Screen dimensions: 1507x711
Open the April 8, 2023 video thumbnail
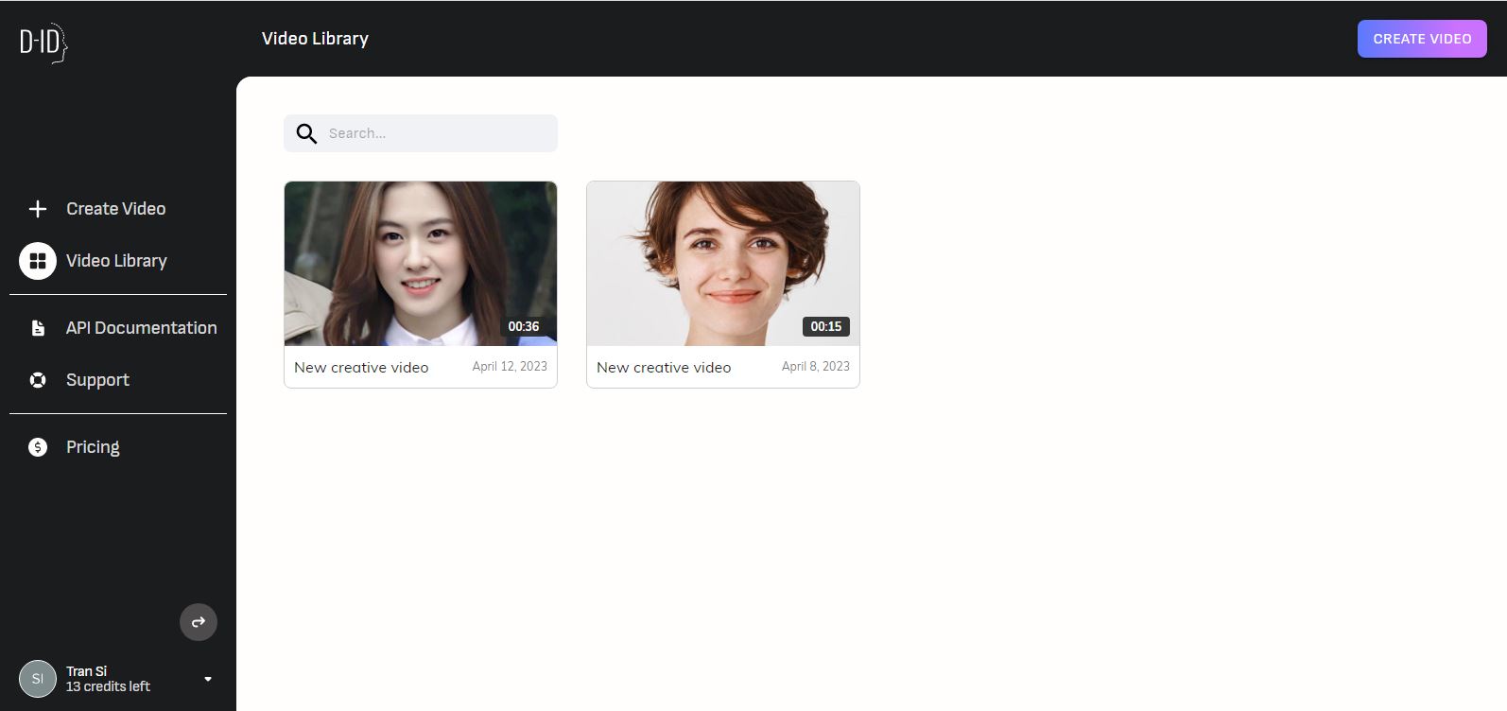click(x=722, y=263)
